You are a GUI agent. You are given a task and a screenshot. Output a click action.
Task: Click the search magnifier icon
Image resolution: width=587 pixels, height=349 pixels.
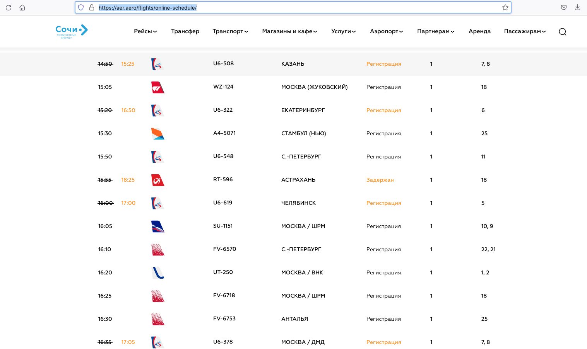pyautogui.click(x=562, y=32)
